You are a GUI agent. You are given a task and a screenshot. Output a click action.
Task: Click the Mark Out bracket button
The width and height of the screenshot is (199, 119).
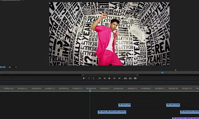pos(93,78)
